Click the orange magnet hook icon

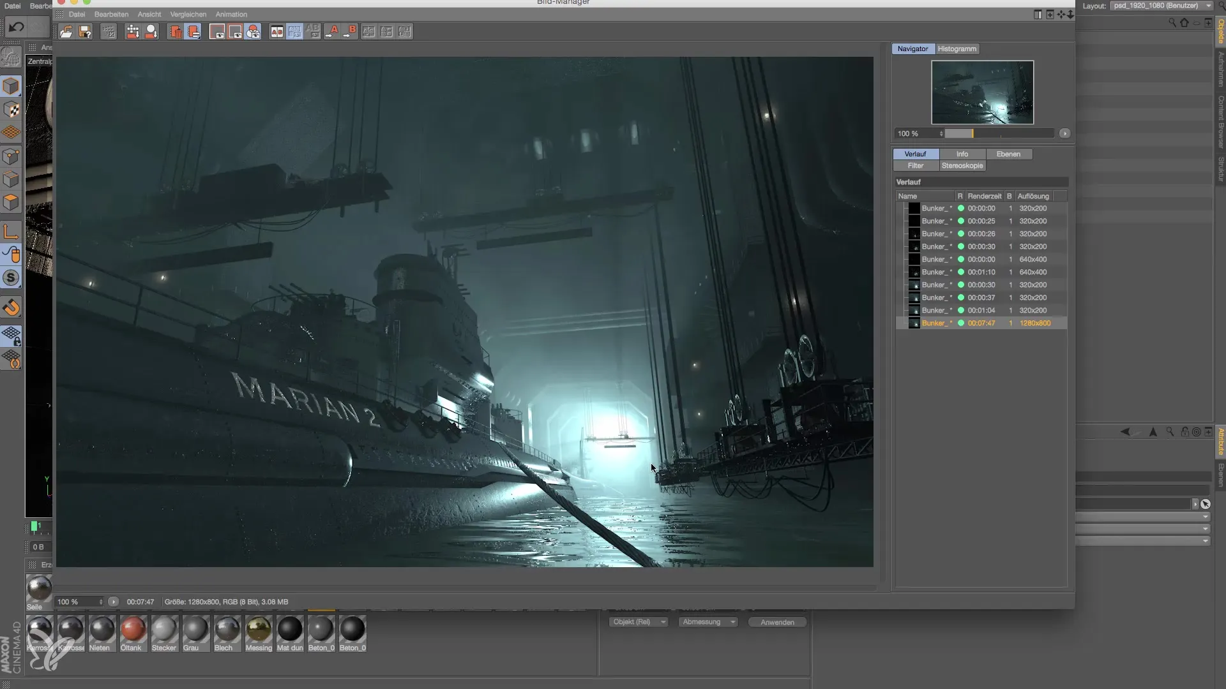pos(11,307)
